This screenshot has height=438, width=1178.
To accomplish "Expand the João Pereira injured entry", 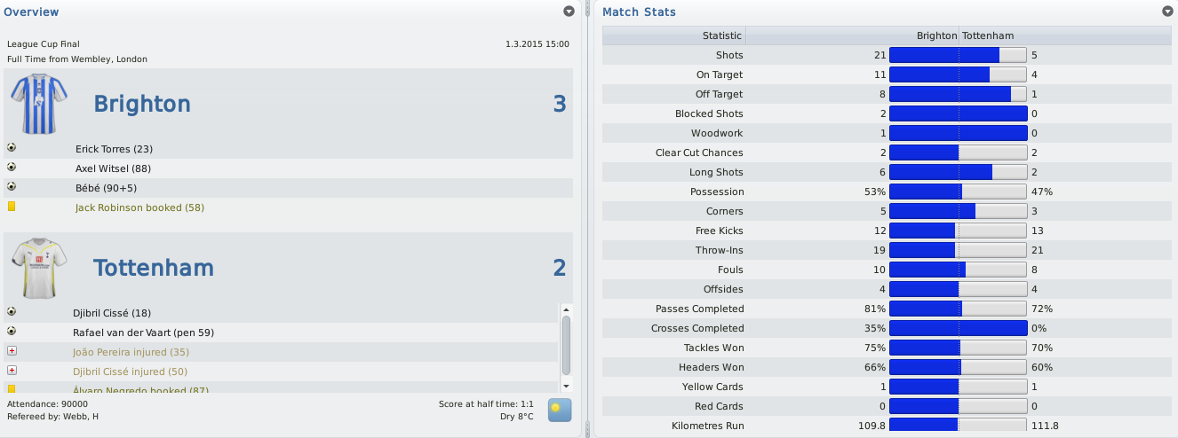I will [12, 351].
